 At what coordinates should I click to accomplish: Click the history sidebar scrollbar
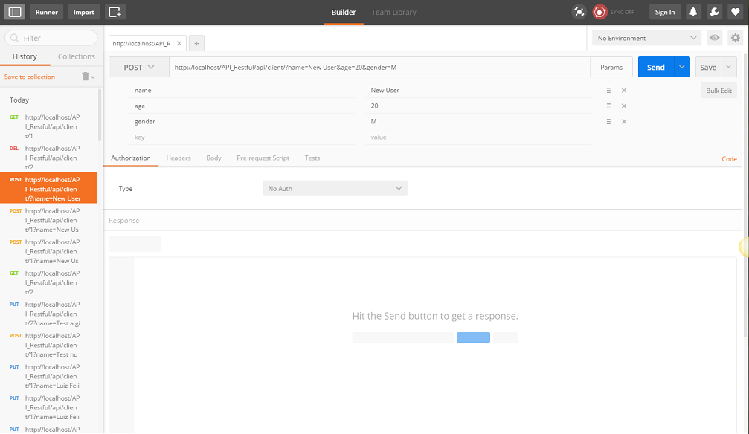tap(100, 115)
